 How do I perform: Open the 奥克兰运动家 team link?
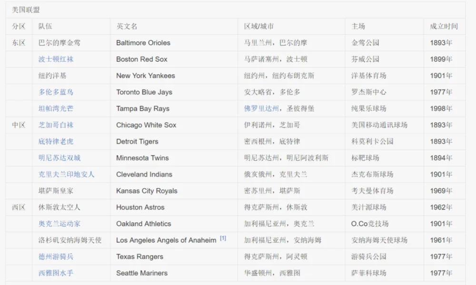tap(59, 224)
